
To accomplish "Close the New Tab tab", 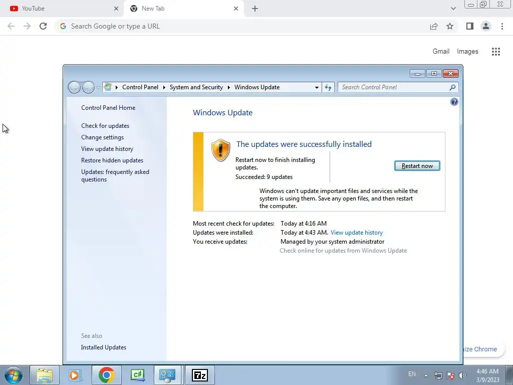I will point(236,9).
